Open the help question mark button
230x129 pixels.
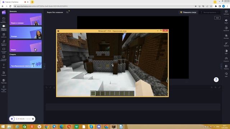coord(216,80)
